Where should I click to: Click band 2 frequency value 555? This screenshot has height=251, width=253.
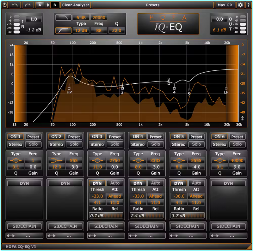tap(74, 160)
